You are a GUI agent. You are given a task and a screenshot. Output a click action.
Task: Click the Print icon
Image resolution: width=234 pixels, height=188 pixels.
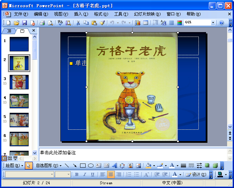click(x=42, y=23)
